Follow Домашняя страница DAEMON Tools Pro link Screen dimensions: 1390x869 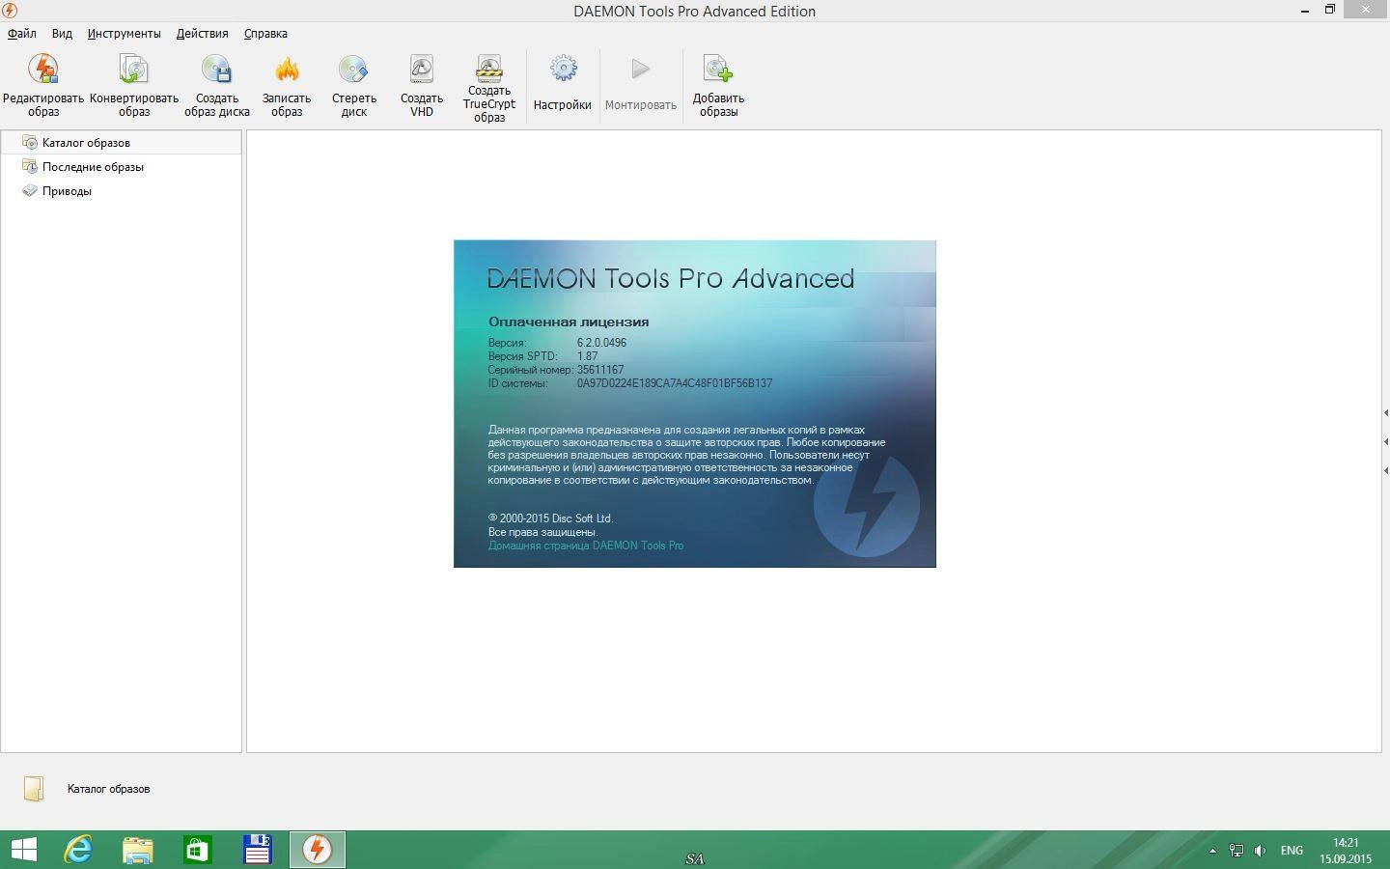[x=586, y=546]
